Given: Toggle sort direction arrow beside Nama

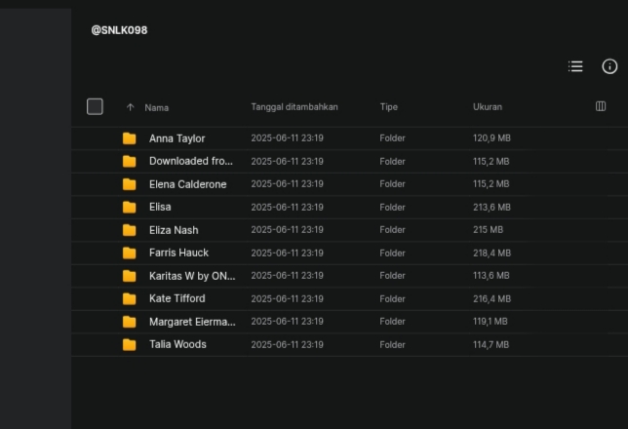Looking at the screenshot, I should pyautogui.click(x=130, y=107).
